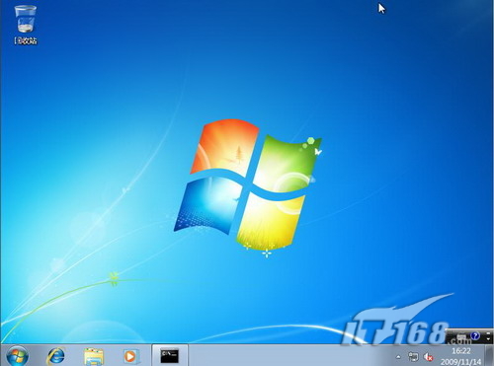The width and height of the screenshot is (494, 366).
Task: Open the network status tray icon
Action: (413, 357)
